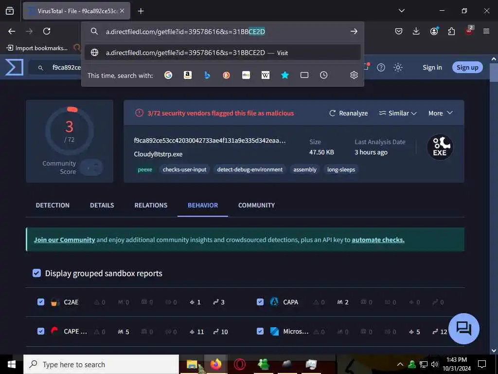The width and height of the screenshot is (498, 374).
Task: Uncheck the CAPA sandbox checkbox
Action: click(x=260, y=302)
